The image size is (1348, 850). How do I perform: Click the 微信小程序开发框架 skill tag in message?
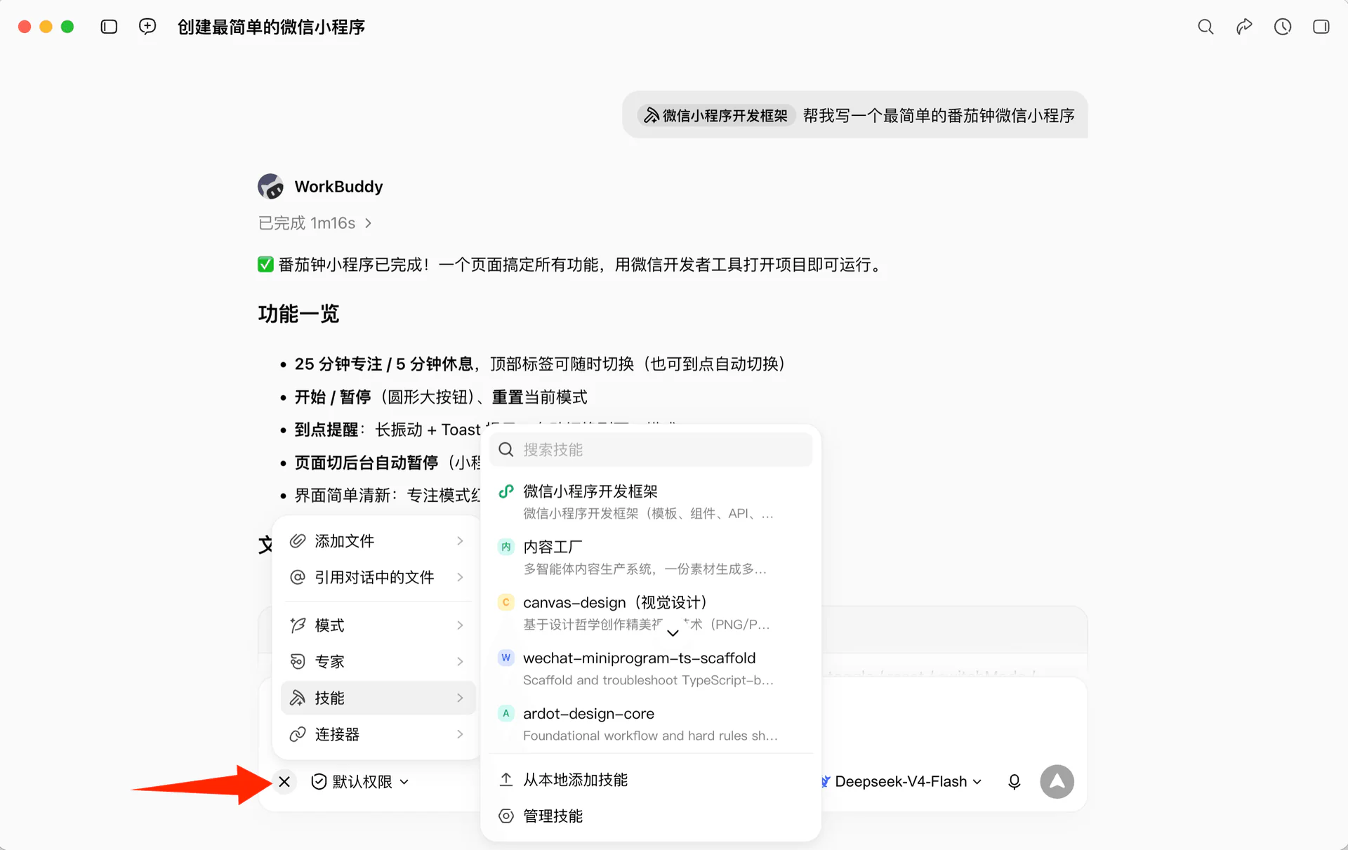click(x=716, y=115)
